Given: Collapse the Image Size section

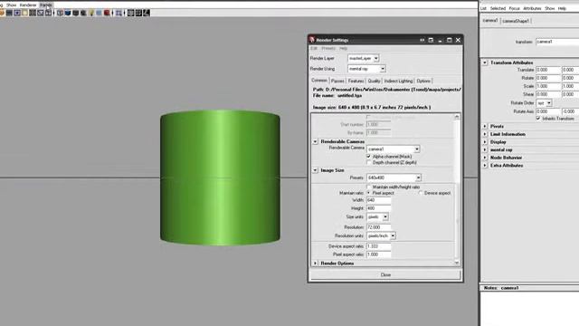Looking at the screenshot, I should click(x=315, y=170).
